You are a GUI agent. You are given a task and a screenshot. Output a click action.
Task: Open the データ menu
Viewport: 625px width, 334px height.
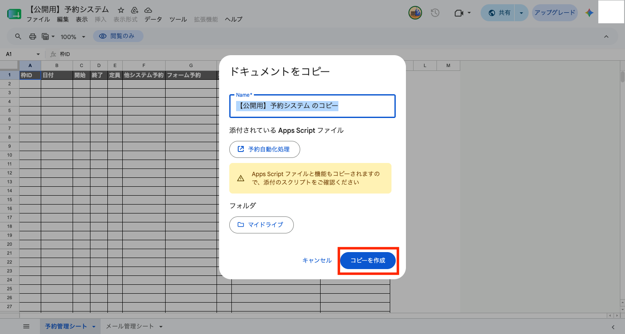(x=153, y=20)
